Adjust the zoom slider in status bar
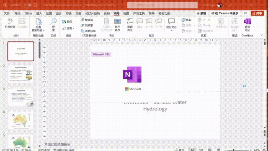 (234, 150)
